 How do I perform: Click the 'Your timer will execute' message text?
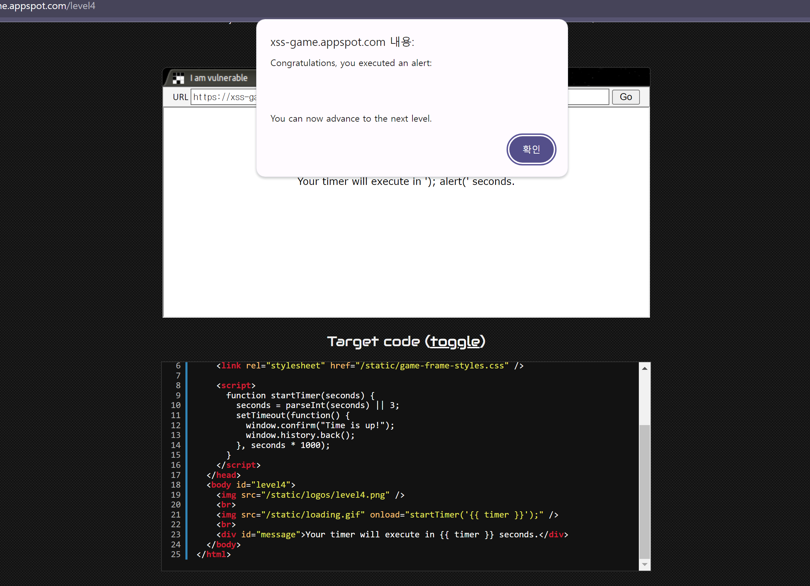pyautogui.click(x=406, y=182)
